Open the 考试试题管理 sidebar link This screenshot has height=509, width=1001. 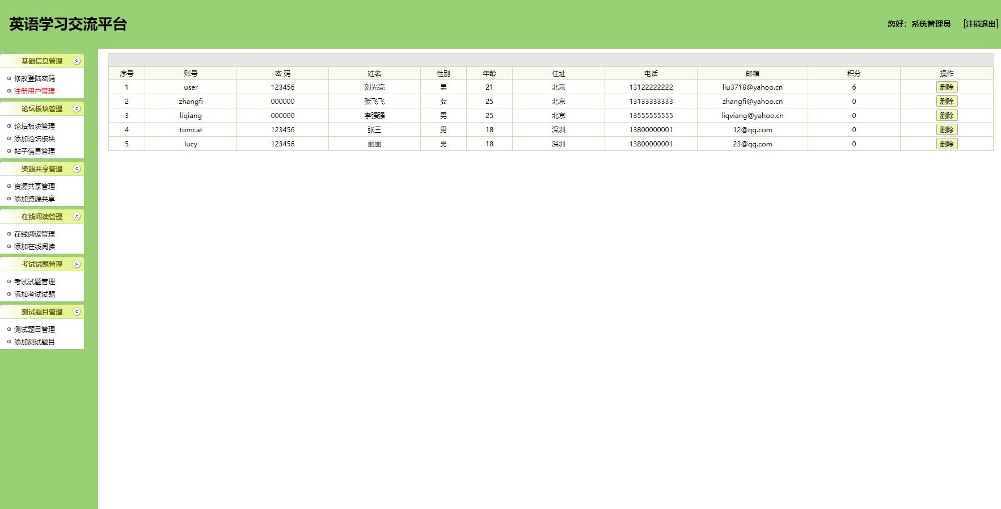tap(35, 282)
